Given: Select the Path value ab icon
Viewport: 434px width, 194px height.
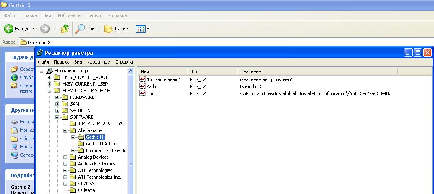Looking at the screenshot, I should click(x=143, y=86).
